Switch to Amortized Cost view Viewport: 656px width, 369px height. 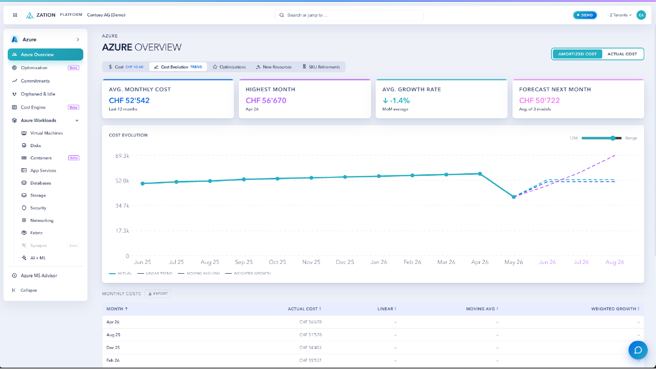(x=577, y=54)
